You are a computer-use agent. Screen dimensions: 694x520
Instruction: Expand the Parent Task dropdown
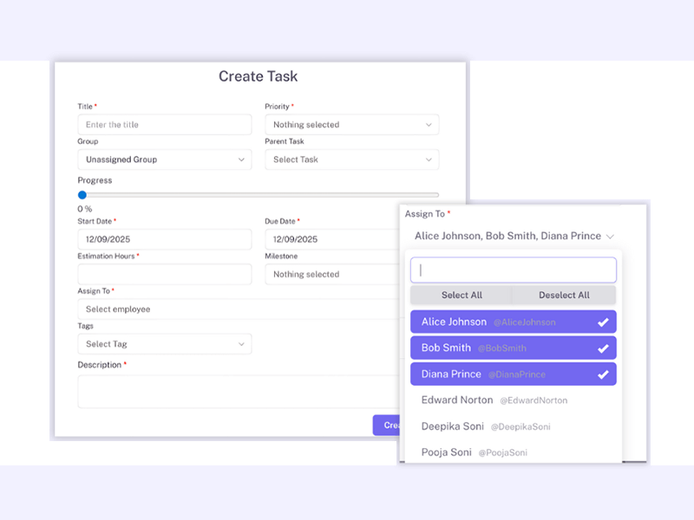(x=351, y=159)
